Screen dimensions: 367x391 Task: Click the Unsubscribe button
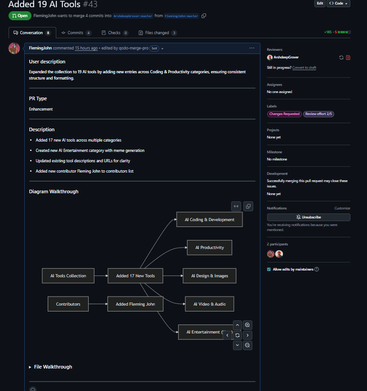pyautogui.click(x=309, y=217)
